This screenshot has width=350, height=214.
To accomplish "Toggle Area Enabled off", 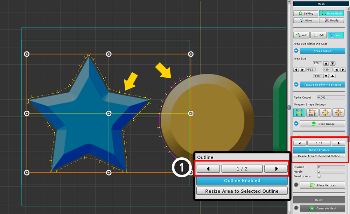I will (322, 51).
